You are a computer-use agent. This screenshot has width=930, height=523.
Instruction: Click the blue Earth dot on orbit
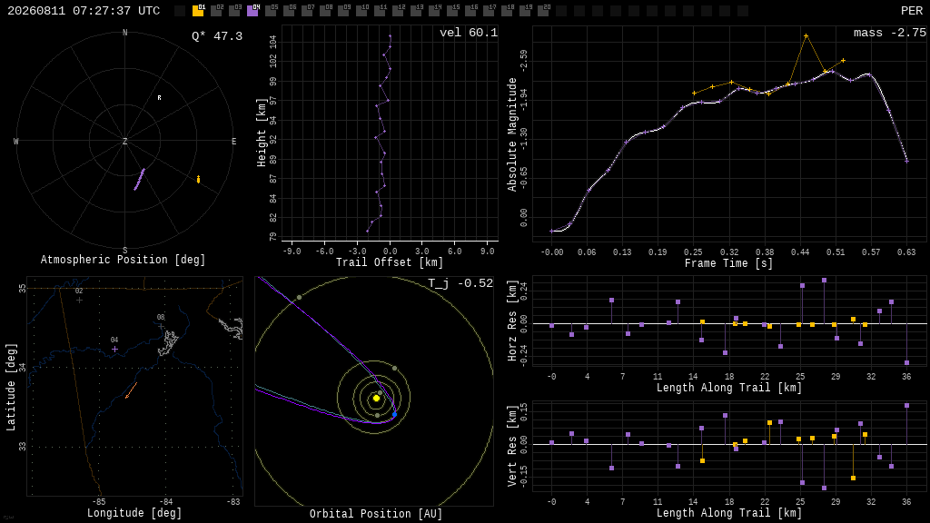click(394, 414)
